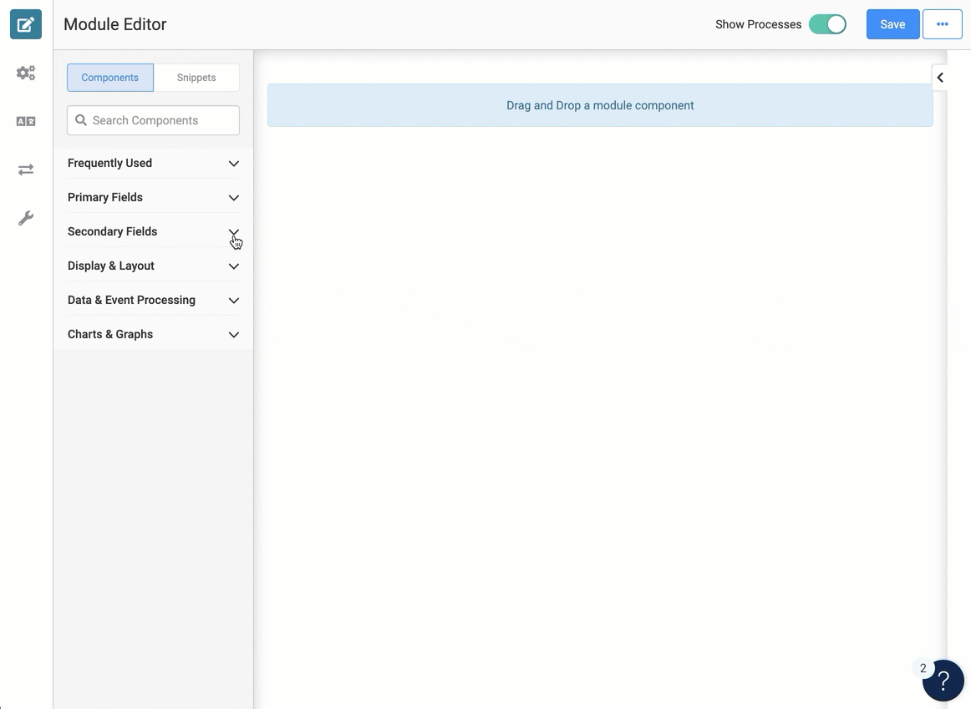
Task: Open the help question mark bubble
Action: pos(943,681)
